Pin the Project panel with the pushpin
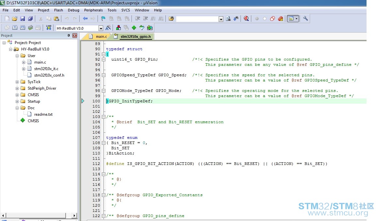Image resolution: width=376 pixels, height=221 pixels. click(x=69, y=36)
